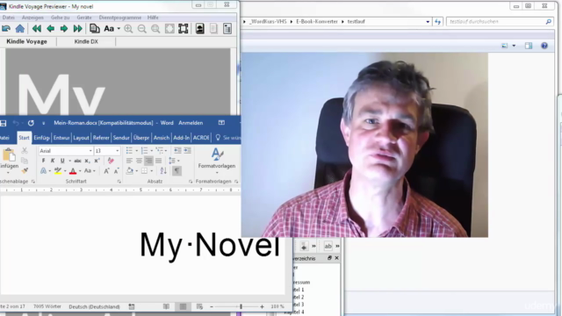Viewport: 562px width, 316px height.
Task: Enable justified alignment in Absatz group
Action: [x=158, y=161]
